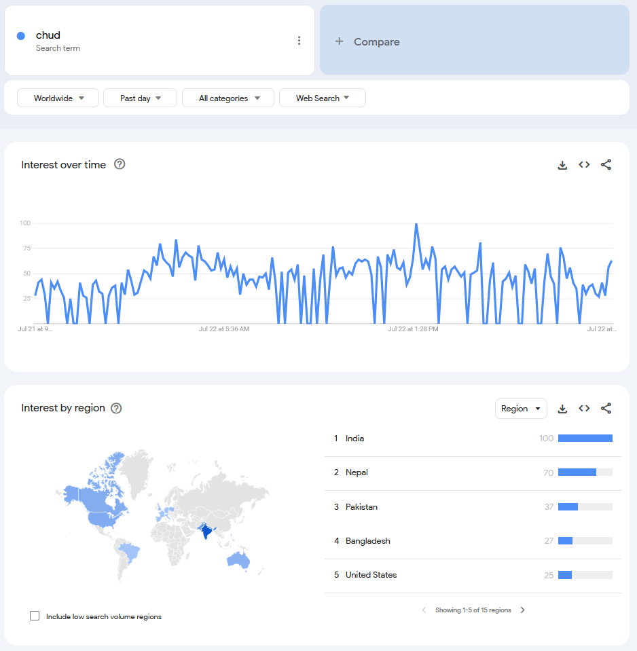The width and height of the screenshot is (637, 651).
Task: Embed the Interest over time chart
Action: [584, 165]
